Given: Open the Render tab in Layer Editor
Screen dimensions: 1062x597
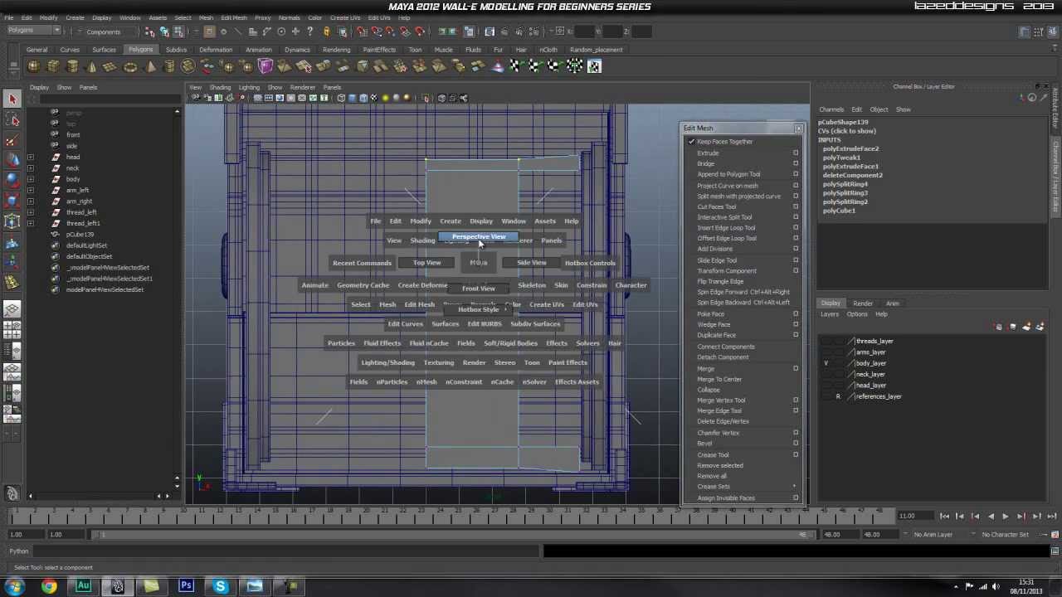Looking at the screenshot, I should [862, 303].
